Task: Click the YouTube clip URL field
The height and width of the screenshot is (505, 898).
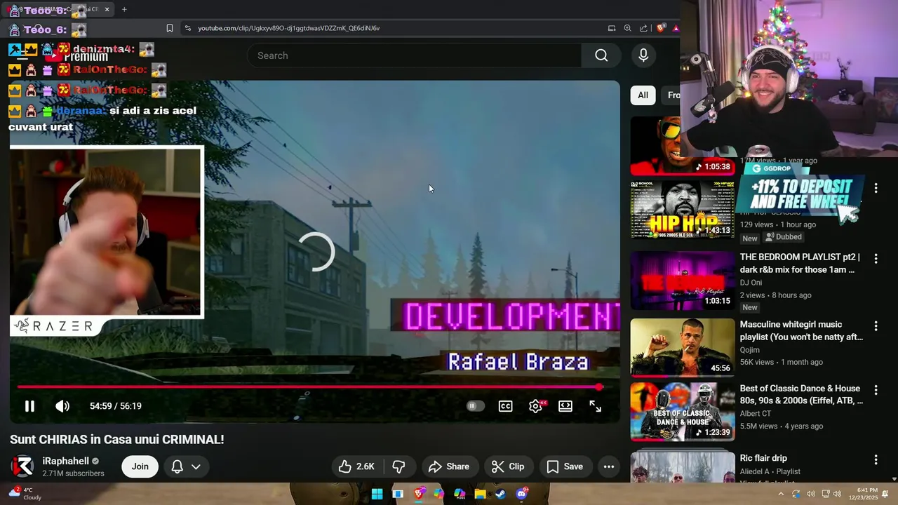Action: click(x=288, y=28)
